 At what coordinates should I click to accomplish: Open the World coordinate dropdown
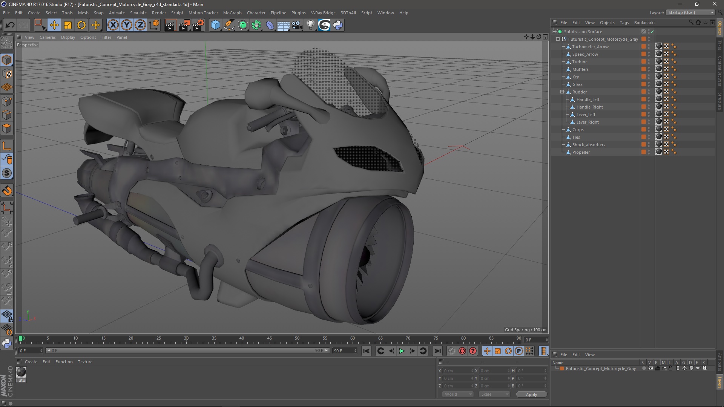[458, 394]
